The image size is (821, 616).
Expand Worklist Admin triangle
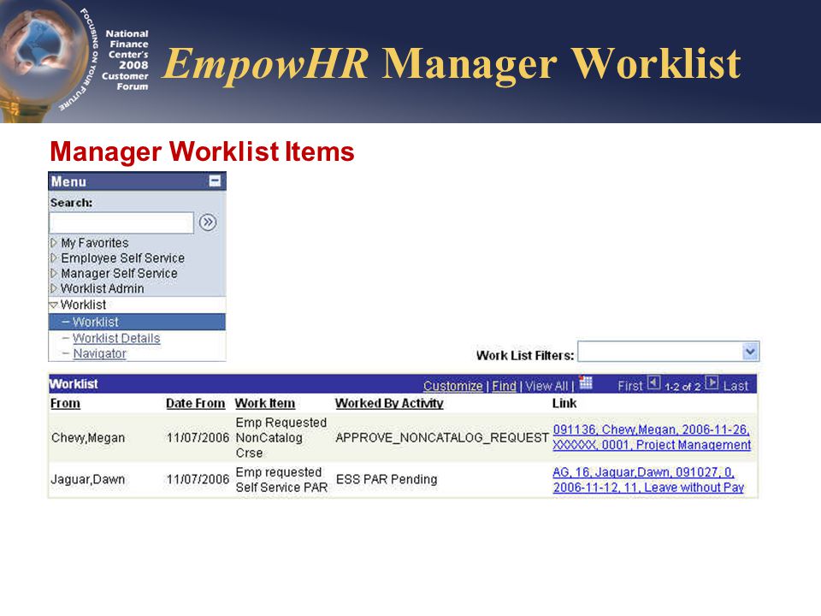tap(53, 288)
